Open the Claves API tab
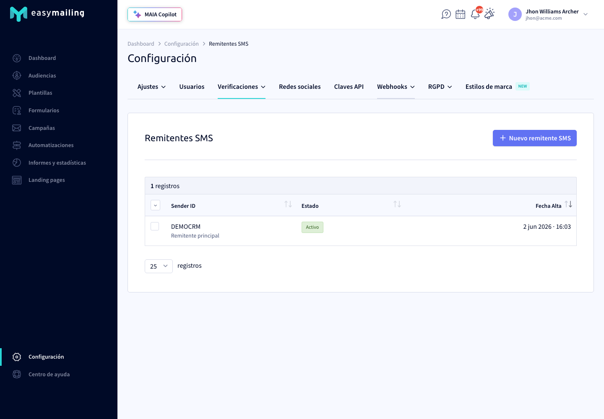This screenshot has height=419, width=604. click(x=349, y=87)
